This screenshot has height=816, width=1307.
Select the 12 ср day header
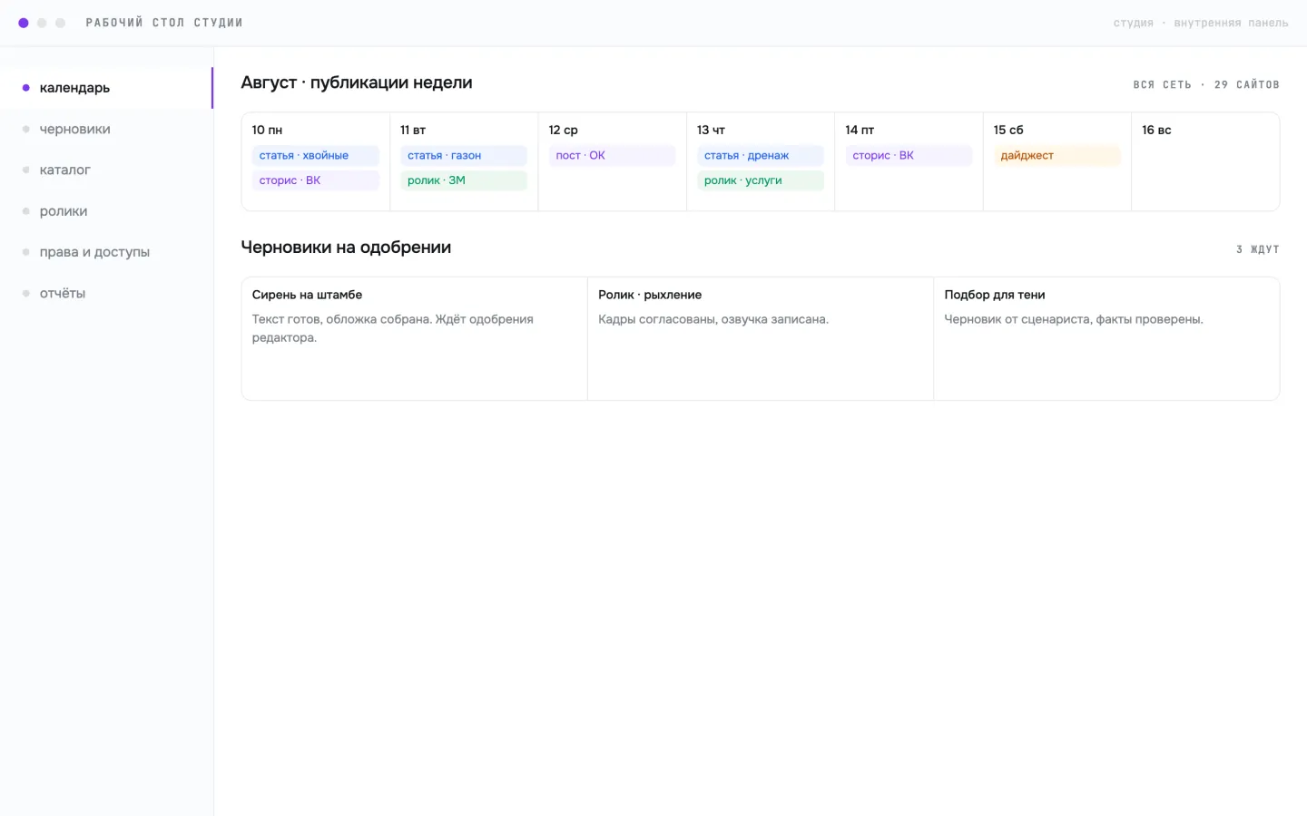[x=563, y=130]
